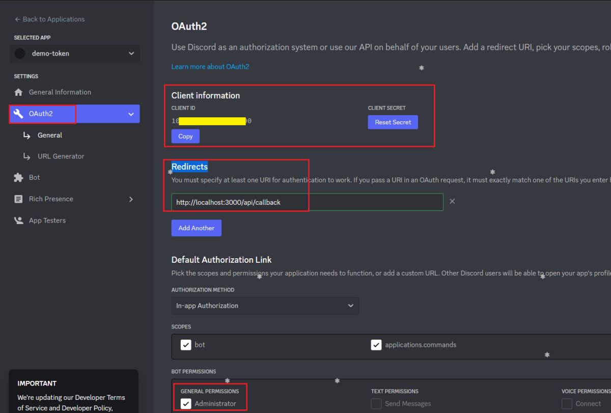The image size is (611, 413).
Task: Click the IMPORTANT notice card
Action: click(x=74, y=391)
